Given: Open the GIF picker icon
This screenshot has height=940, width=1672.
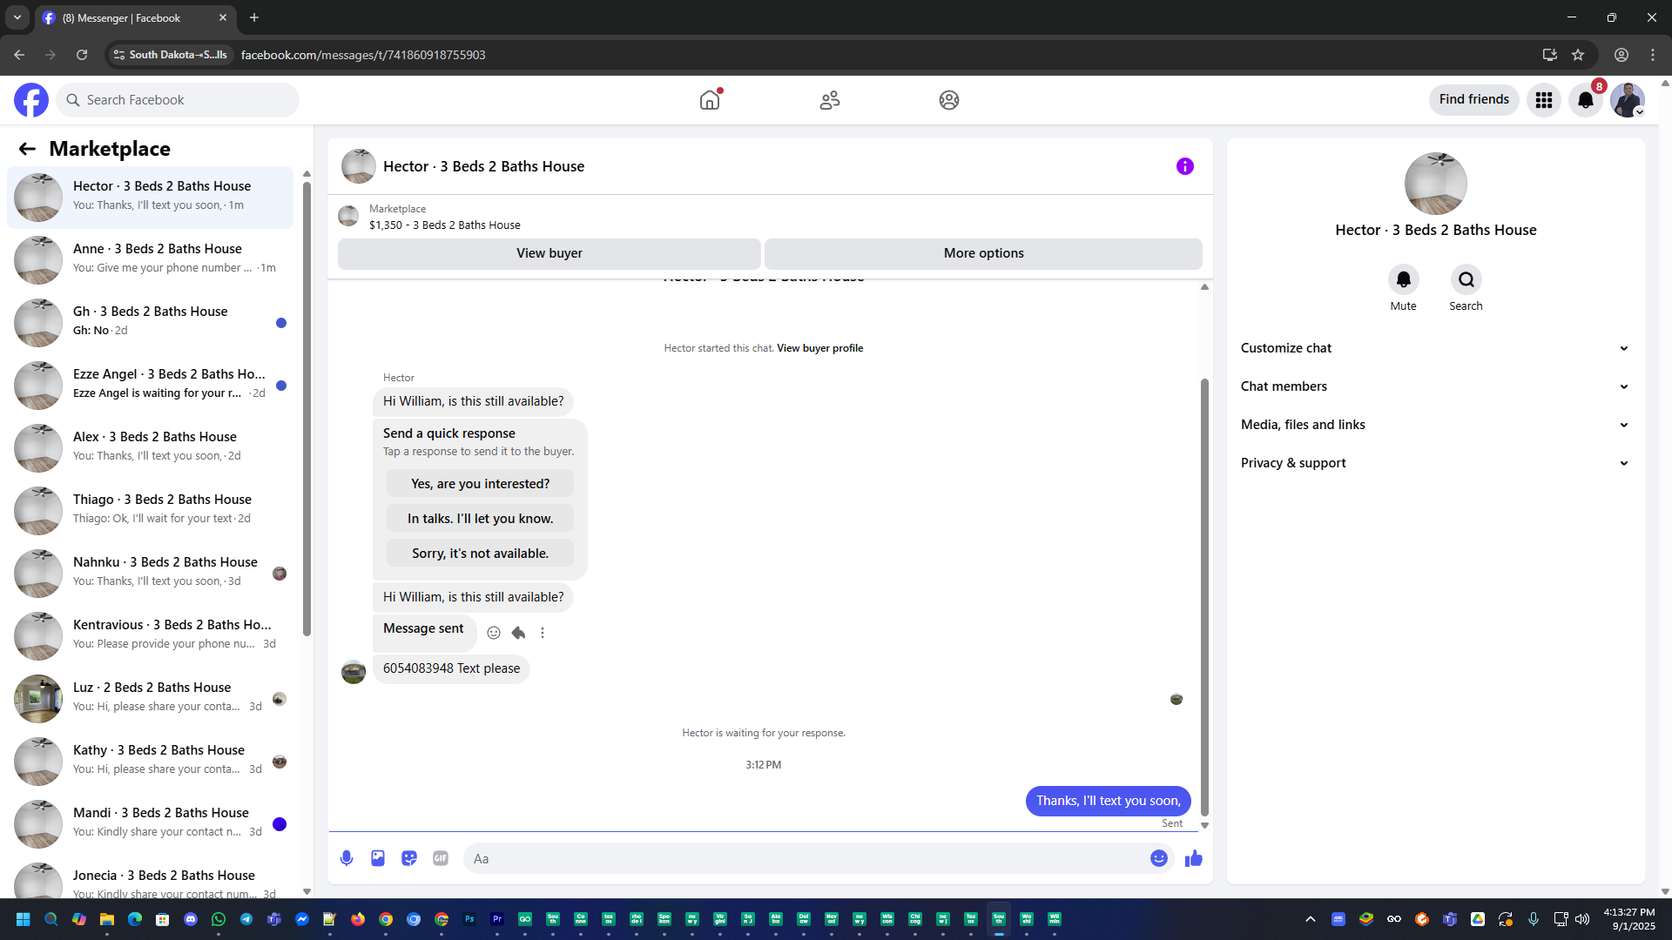Looking at the screenshot, I should (x=441, y=858).
